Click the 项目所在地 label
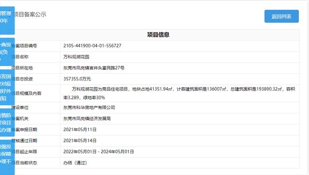The image size is (309, 175). coord(22,68)
